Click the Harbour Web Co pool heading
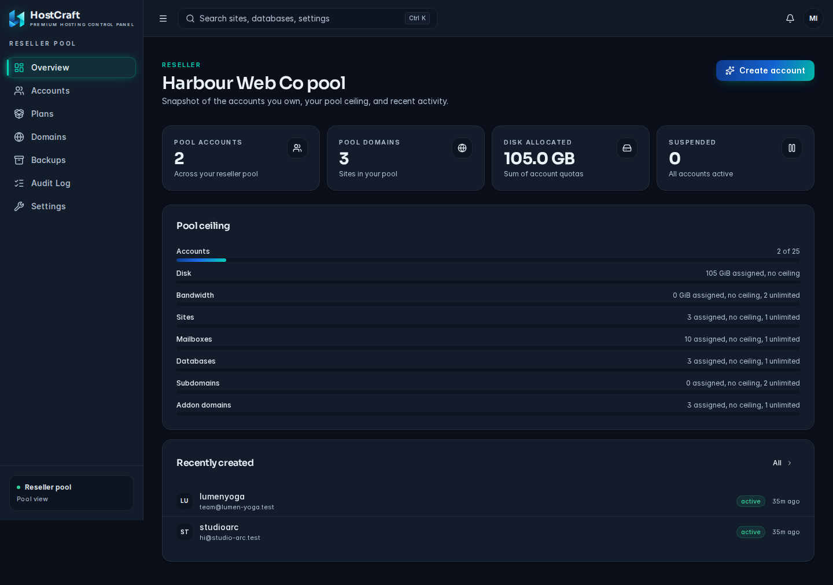 point(254,83)
